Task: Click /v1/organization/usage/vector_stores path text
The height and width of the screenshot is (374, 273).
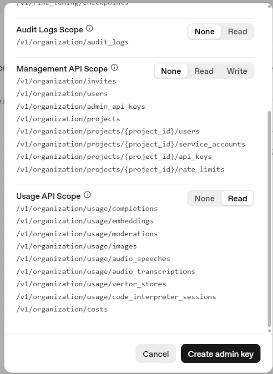Action: [x=91, y=284]
